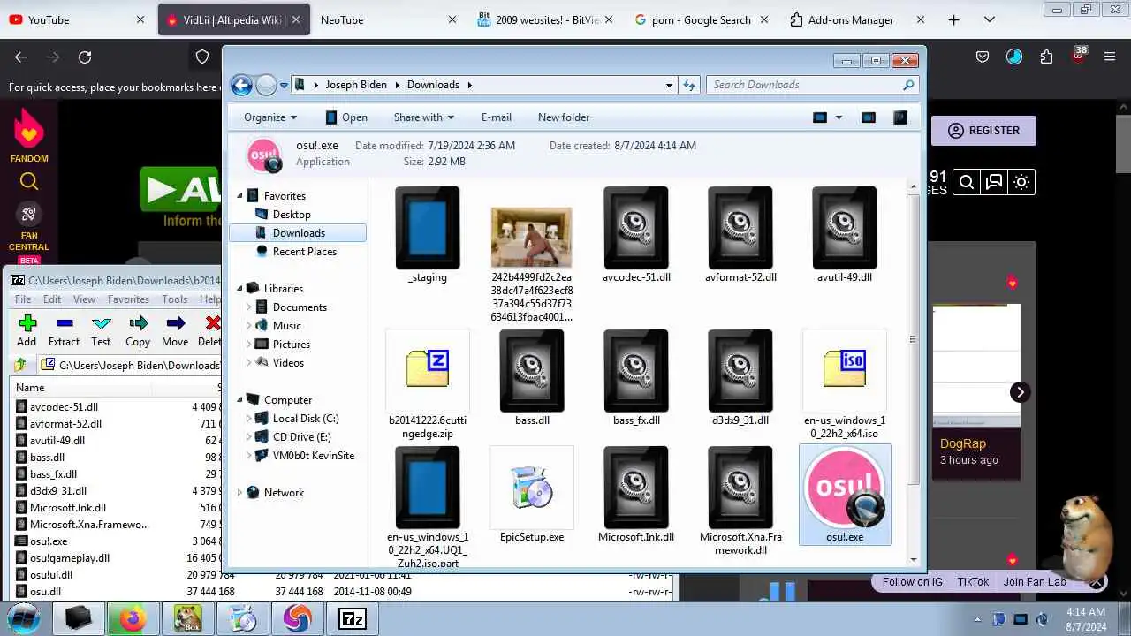Click the REGISTER button on the wiki
Screen dimensions: 1131x636
(x=983, y=130)
